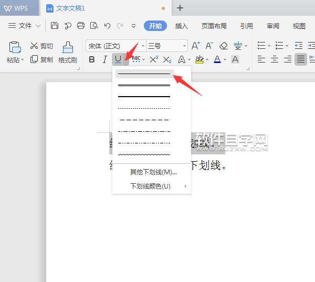Toggle justified alignment

(x=301, y=59)
